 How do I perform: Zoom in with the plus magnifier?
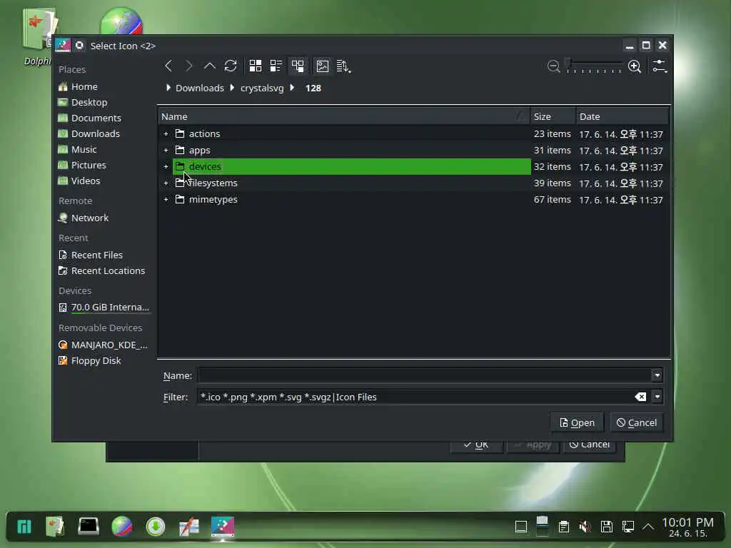tap(635, 66)
